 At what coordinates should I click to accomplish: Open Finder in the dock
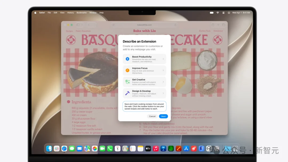[x=49, y=148]
